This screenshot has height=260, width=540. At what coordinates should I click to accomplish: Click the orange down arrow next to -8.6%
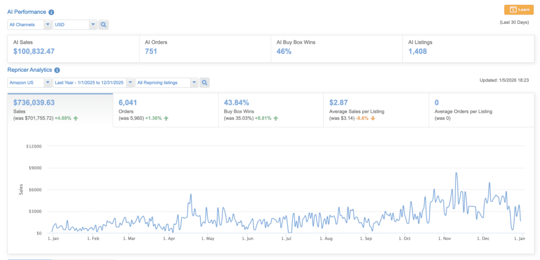373,118
